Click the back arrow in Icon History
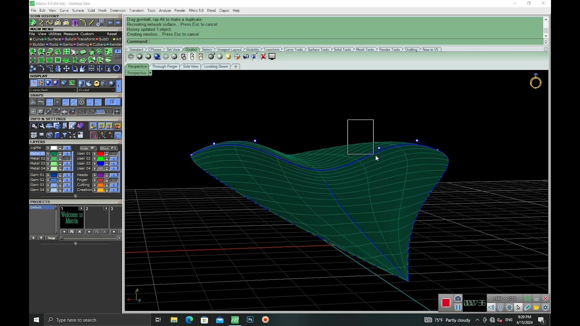 (x=110, y=23)
